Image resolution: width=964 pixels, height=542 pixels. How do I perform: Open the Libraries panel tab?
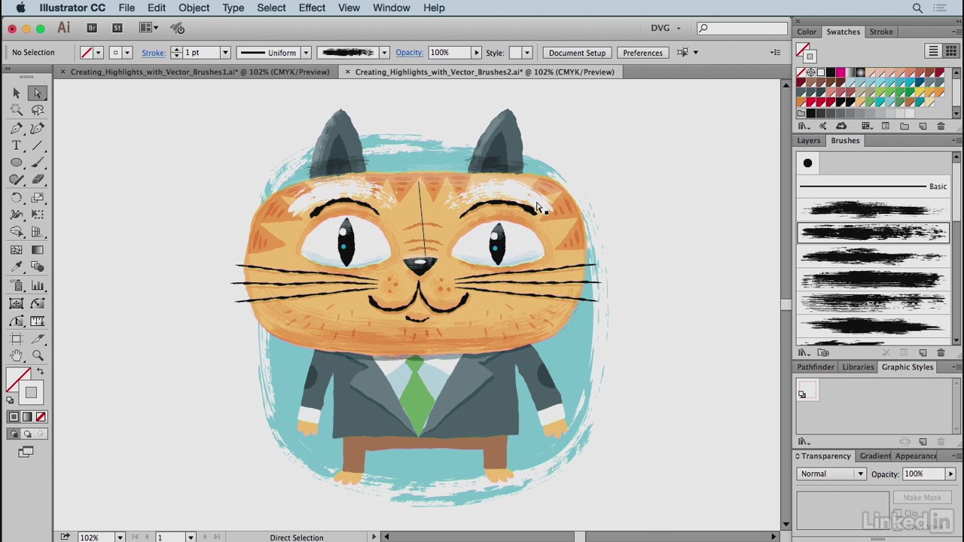(x=858, y=367)
